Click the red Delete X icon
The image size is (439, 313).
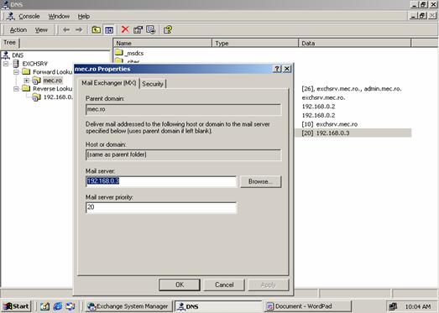[125, 29]
